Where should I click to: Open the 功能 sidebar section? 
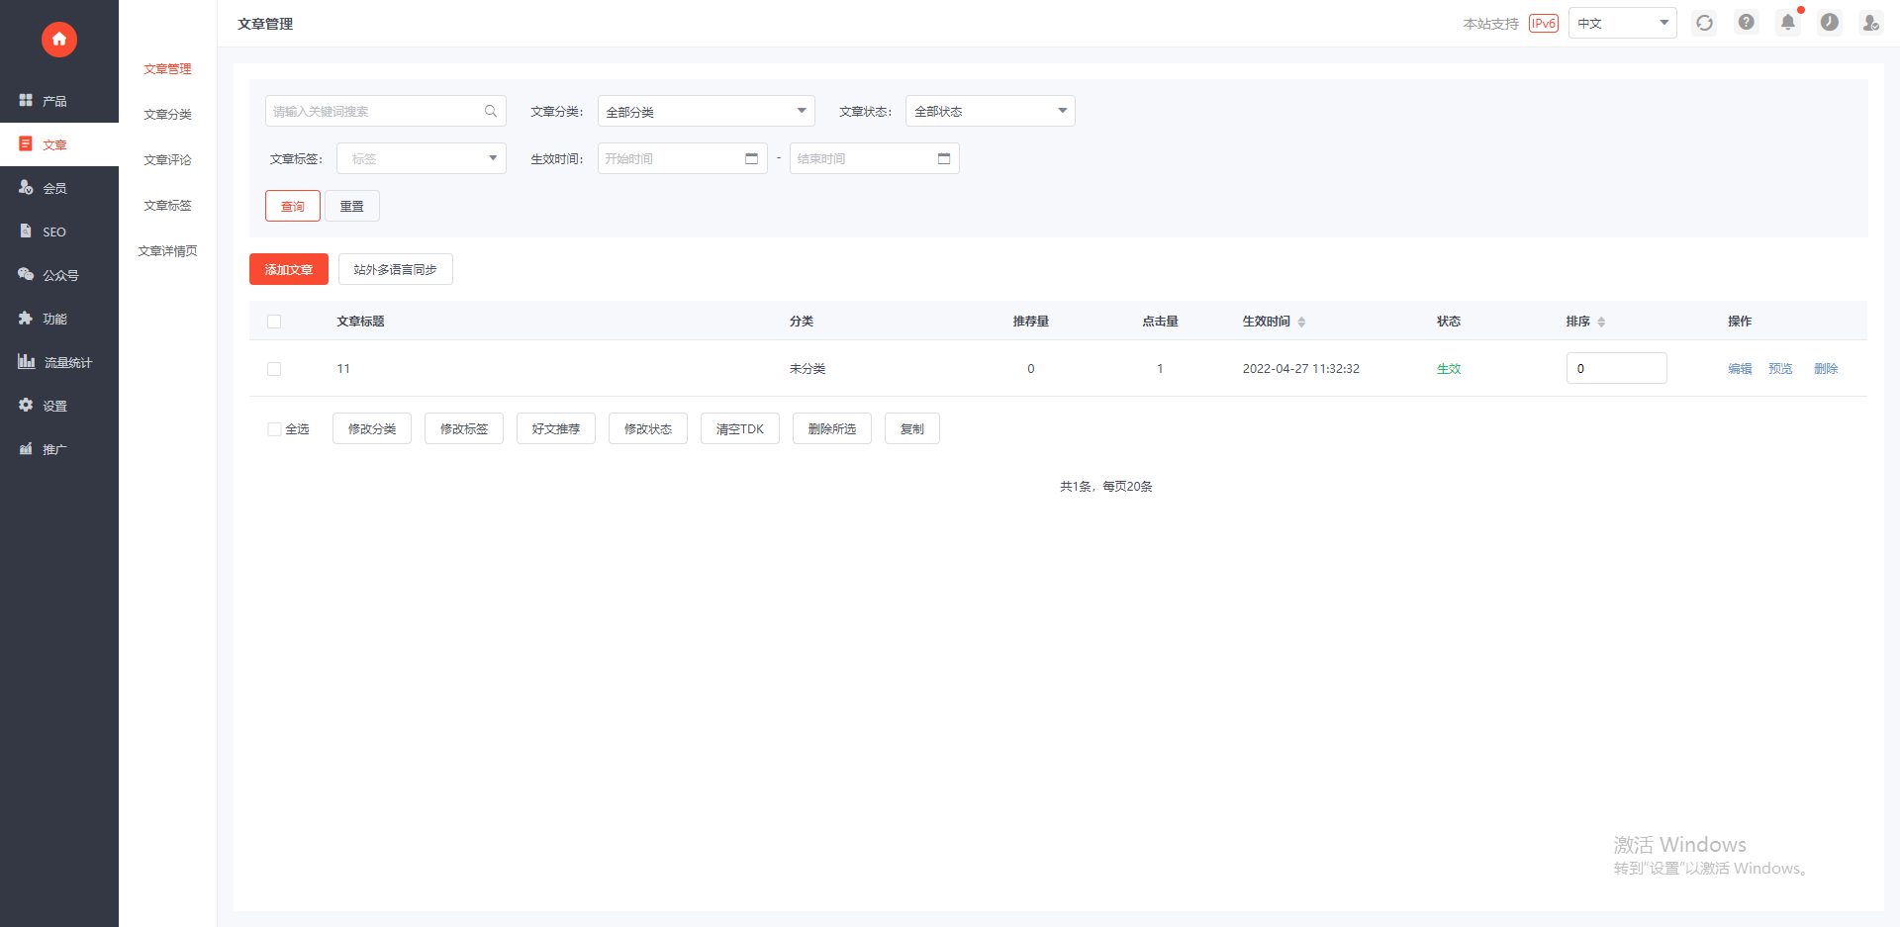click(59, 319)
